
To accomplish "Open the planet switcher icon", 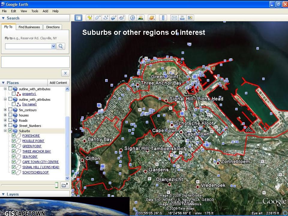I will 152,18.
